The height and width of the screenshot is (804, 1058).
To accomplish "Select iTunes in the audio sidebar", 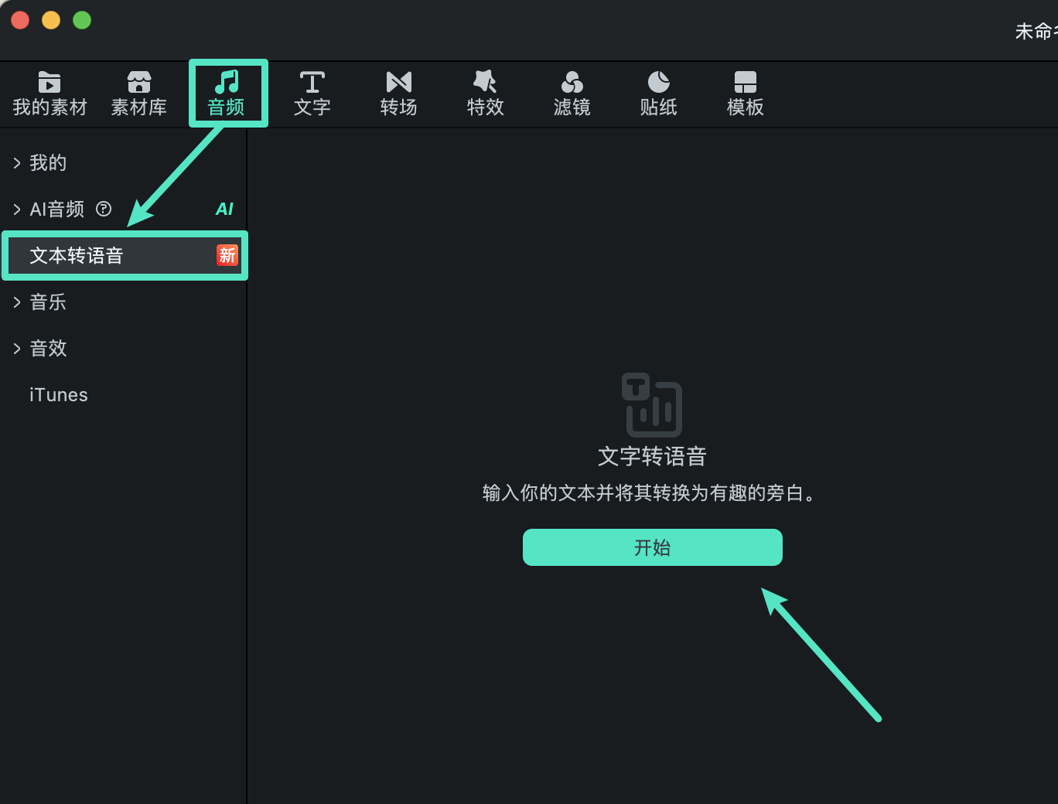I will tap(59, 394).
